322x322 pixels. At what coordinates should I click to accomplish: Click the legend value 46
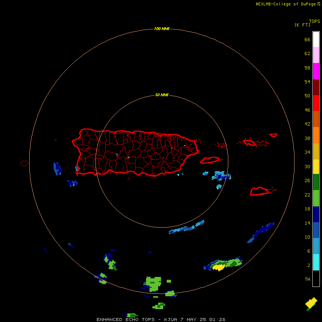tap(307, 110)
